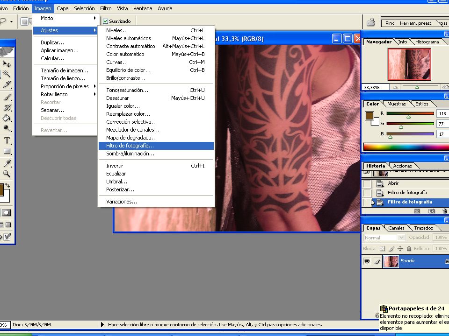Pick a color from the spectrum ramp
The image size is (449, 336).
(x=406, y=147)
